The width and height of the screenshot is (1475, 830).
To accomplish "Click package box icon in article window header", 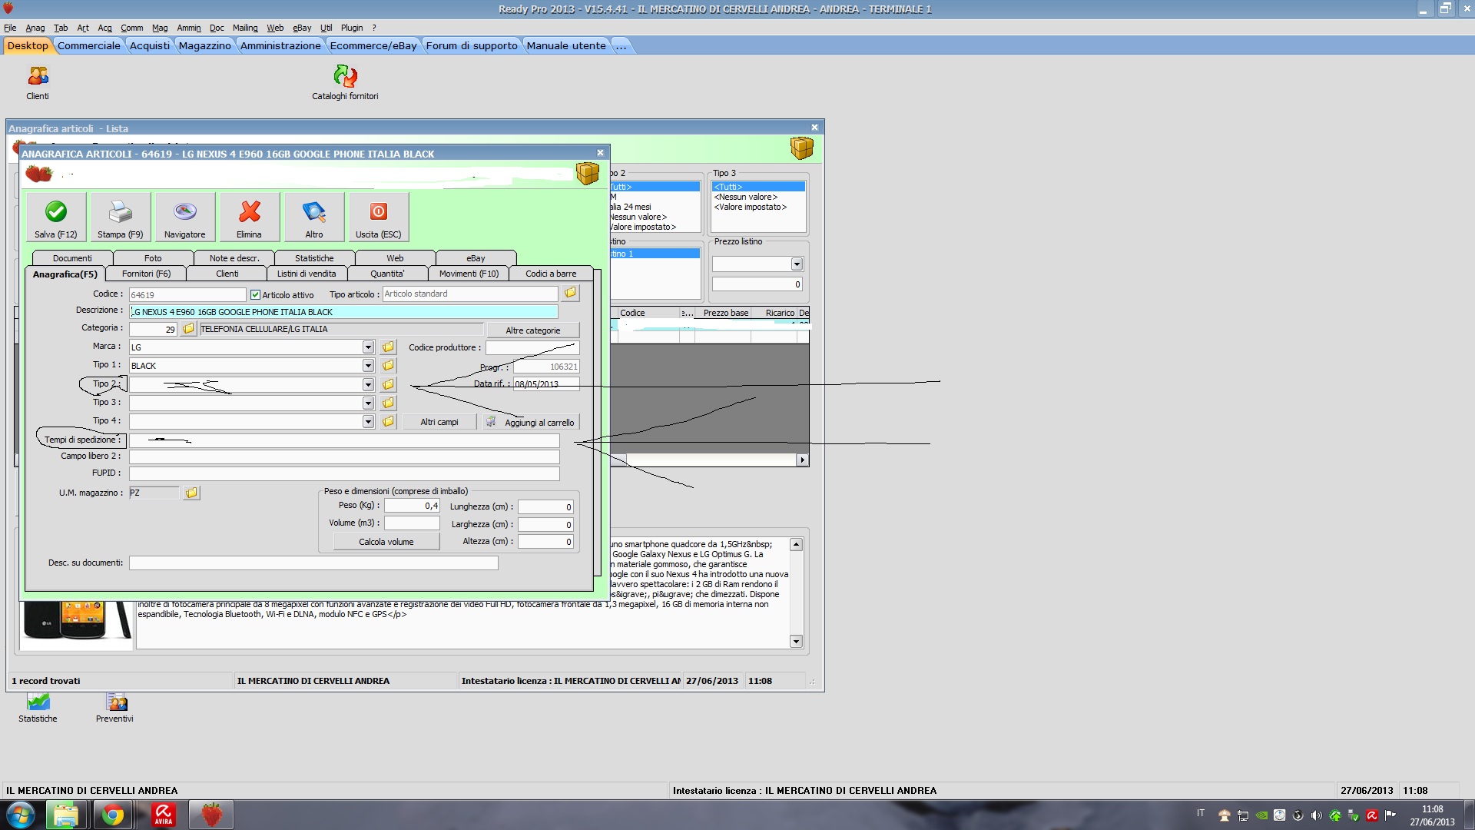I will click(588, 173).
